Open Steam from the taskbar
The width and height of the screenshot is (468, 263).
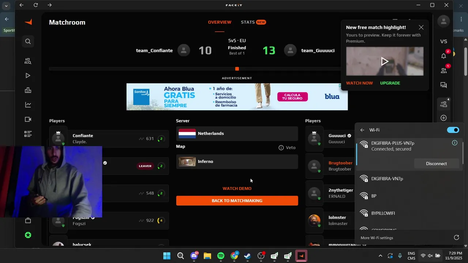[248, 256]
